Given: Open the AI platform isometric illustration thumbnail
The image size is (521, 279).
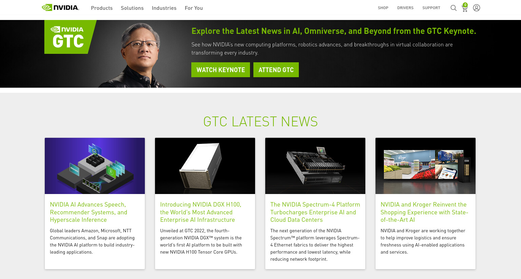Looking at the screenshot, I should pos(95,166).
